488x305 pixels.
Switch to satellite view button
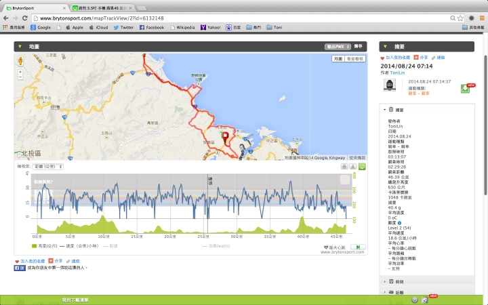pos(354,59)
